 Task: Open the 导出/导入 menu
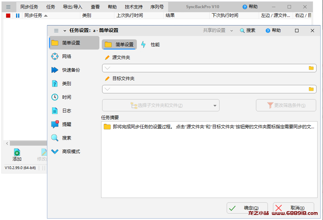pyautogui.click(x=72, y=7)
